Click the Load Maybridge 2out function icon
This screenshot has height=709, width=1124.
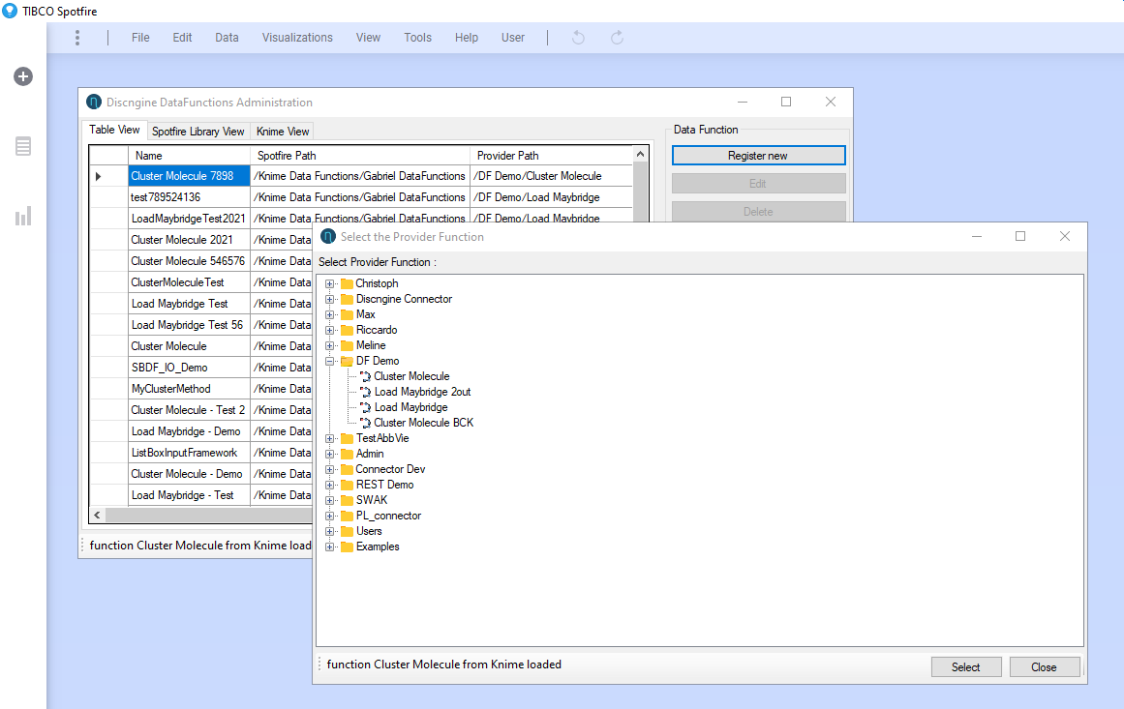point(365,392)
